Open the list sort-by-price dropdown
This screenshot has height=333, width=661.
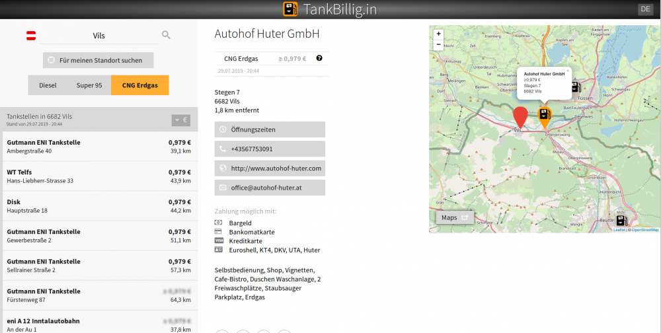click(x=181, y=120)
